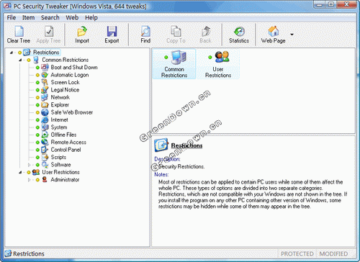Click the Safe Web Browser globe icon

(45, 112)
